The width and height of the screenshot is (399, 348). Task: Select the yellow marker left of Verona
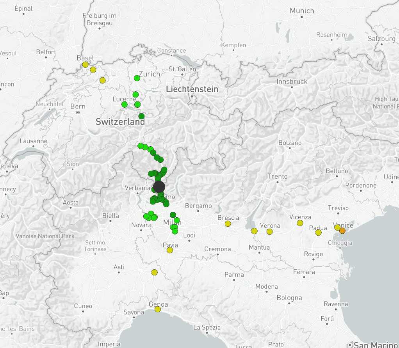254,231
